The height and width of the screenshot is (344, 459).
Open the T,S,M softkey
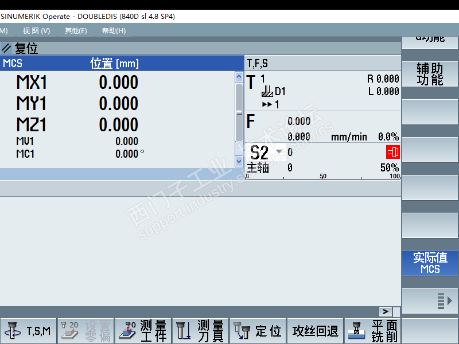click(28, 331)
